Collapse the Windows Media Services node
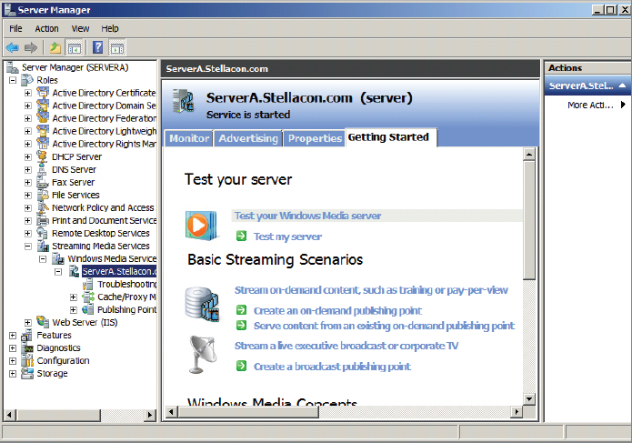 [43, 258]
